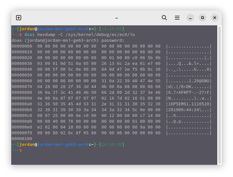Click the 'hexdump' command word
Image resolution: width=233 pixels, height=177 pixels.
pos(46,34)
